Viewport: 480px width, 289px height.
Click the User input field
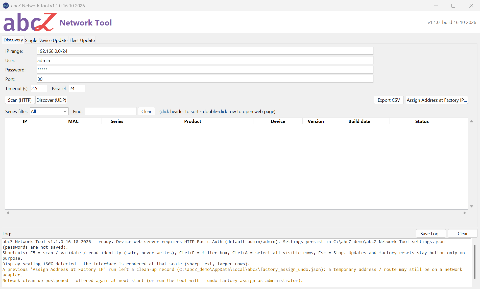click(x=205, y=60)
